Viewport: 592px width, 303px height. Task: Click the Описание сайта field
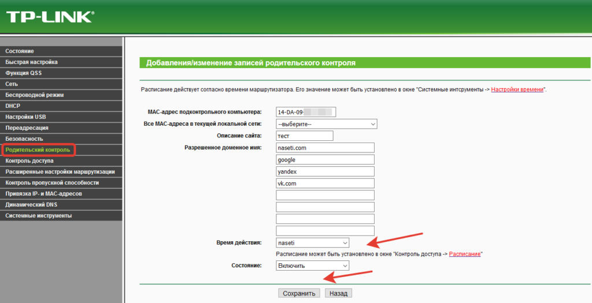click(x=305, y=136)
